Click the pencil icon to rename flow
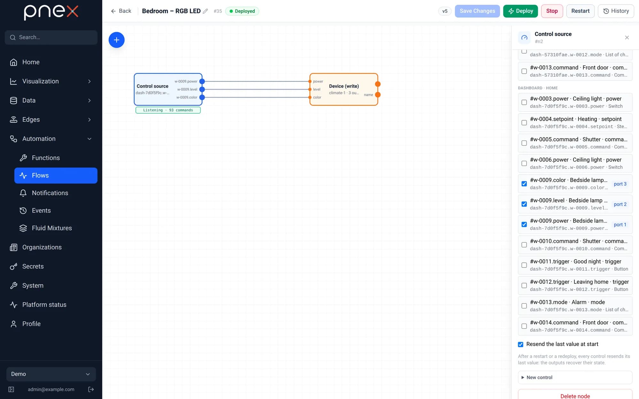This screenshot has height=399, width=639. [x=205, y=11]
